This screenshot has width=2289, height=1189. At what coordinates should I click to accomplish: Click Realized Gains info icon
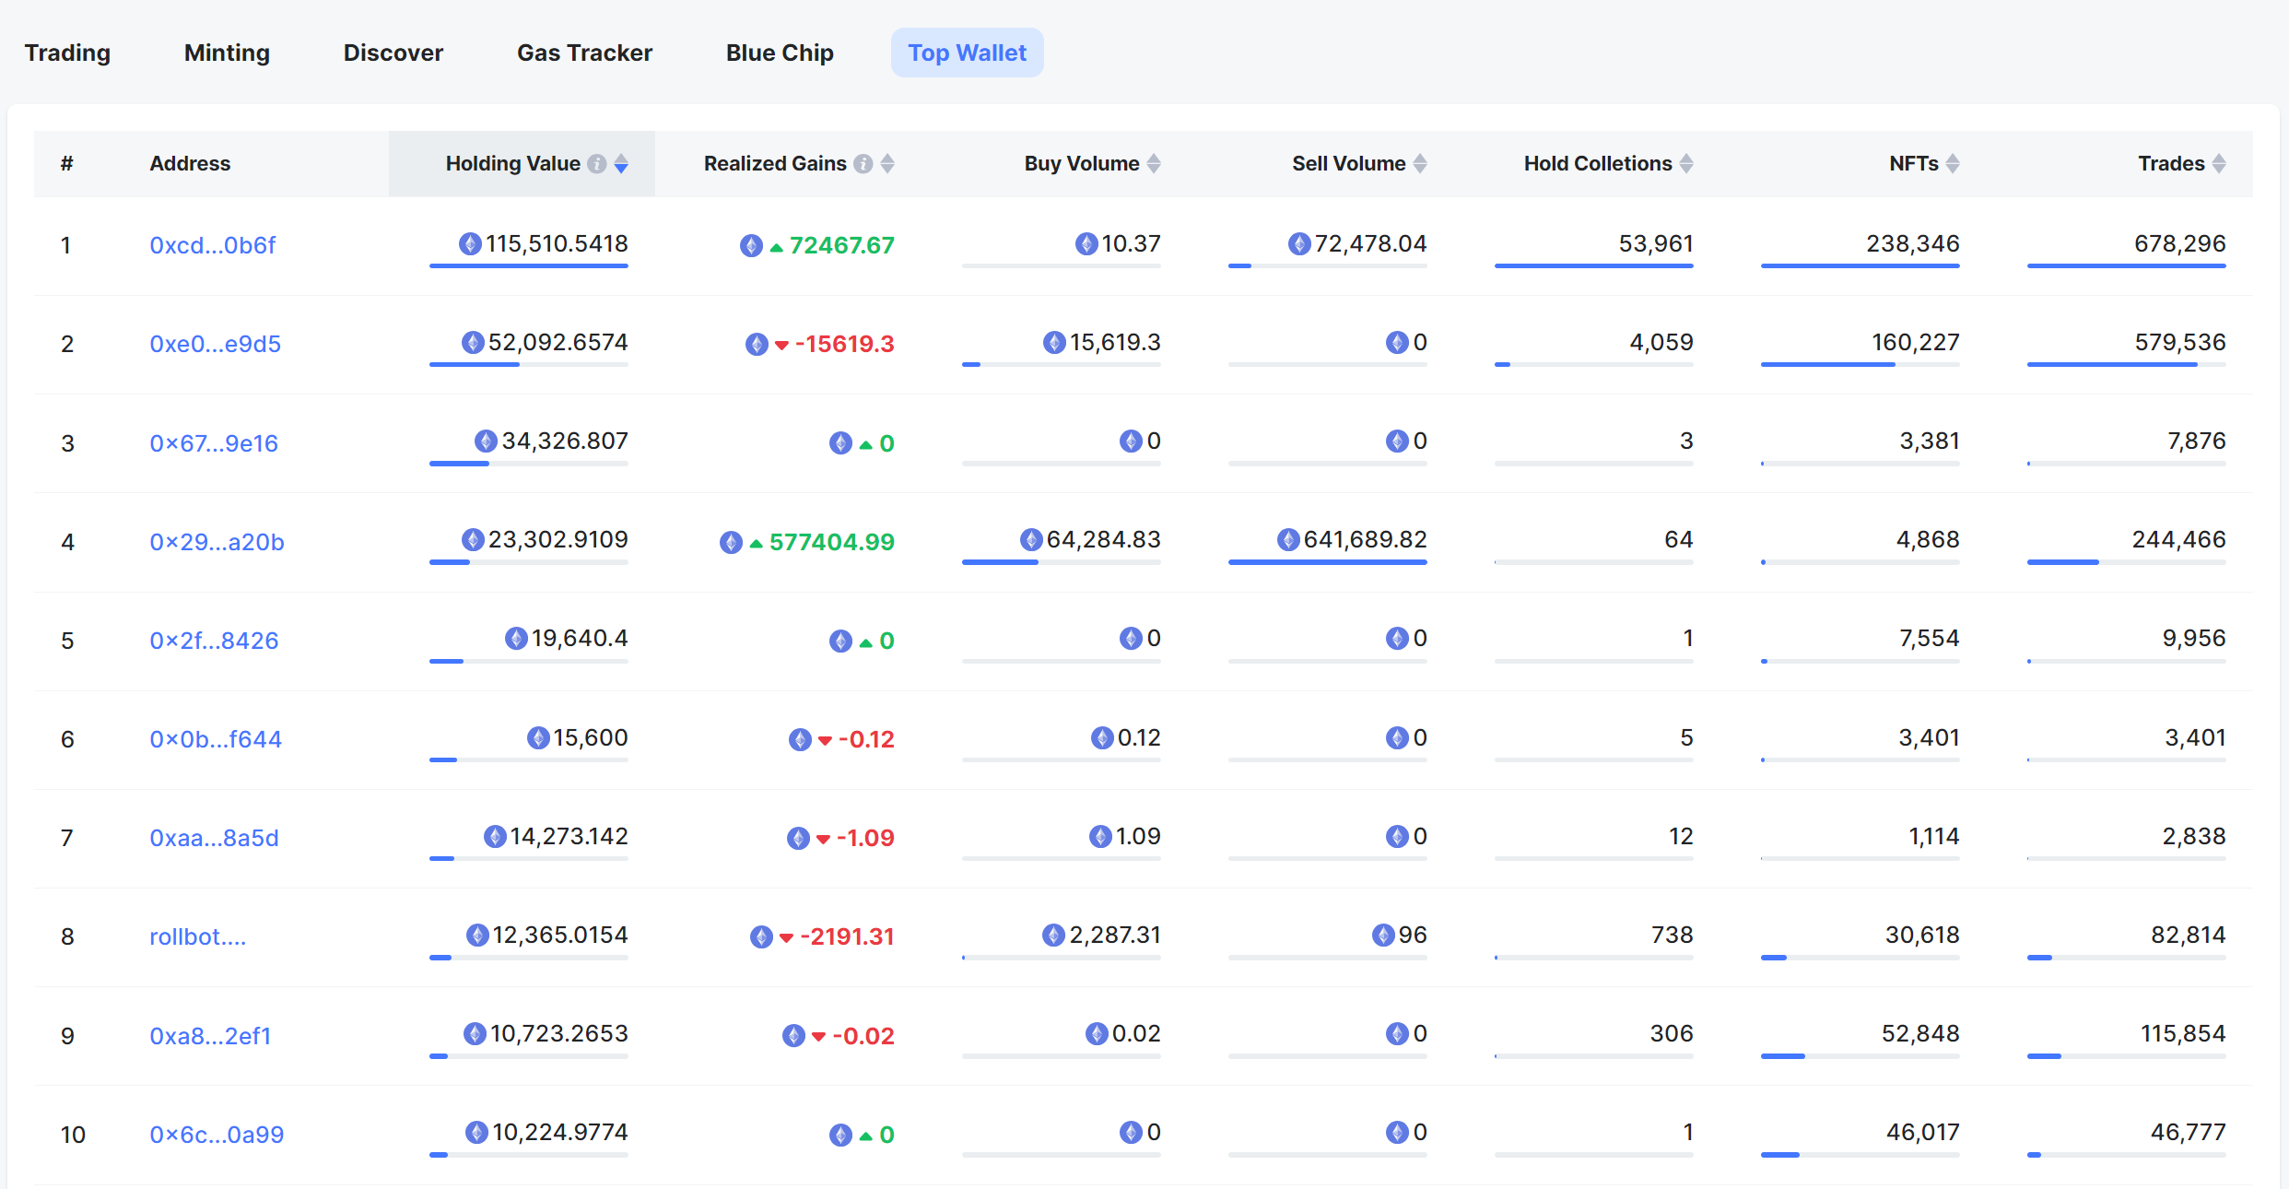point(863,164)
